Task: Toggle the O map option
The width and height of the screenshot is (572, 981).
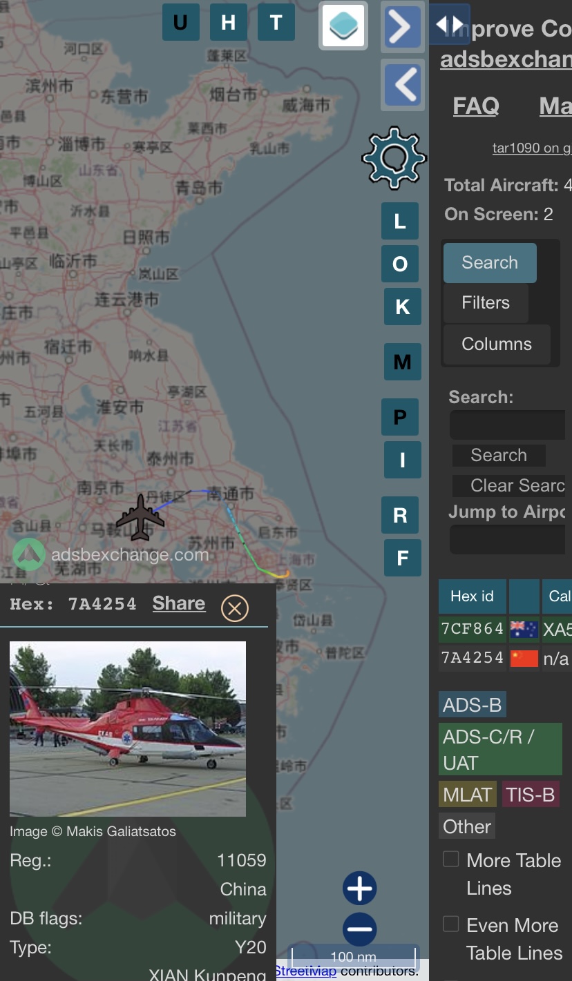Action: point(400,264)
